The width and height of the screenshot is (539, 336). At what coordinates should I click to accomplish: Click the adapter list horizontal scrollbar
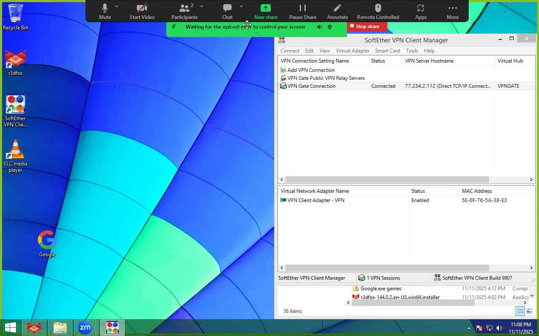click(387, 268)
